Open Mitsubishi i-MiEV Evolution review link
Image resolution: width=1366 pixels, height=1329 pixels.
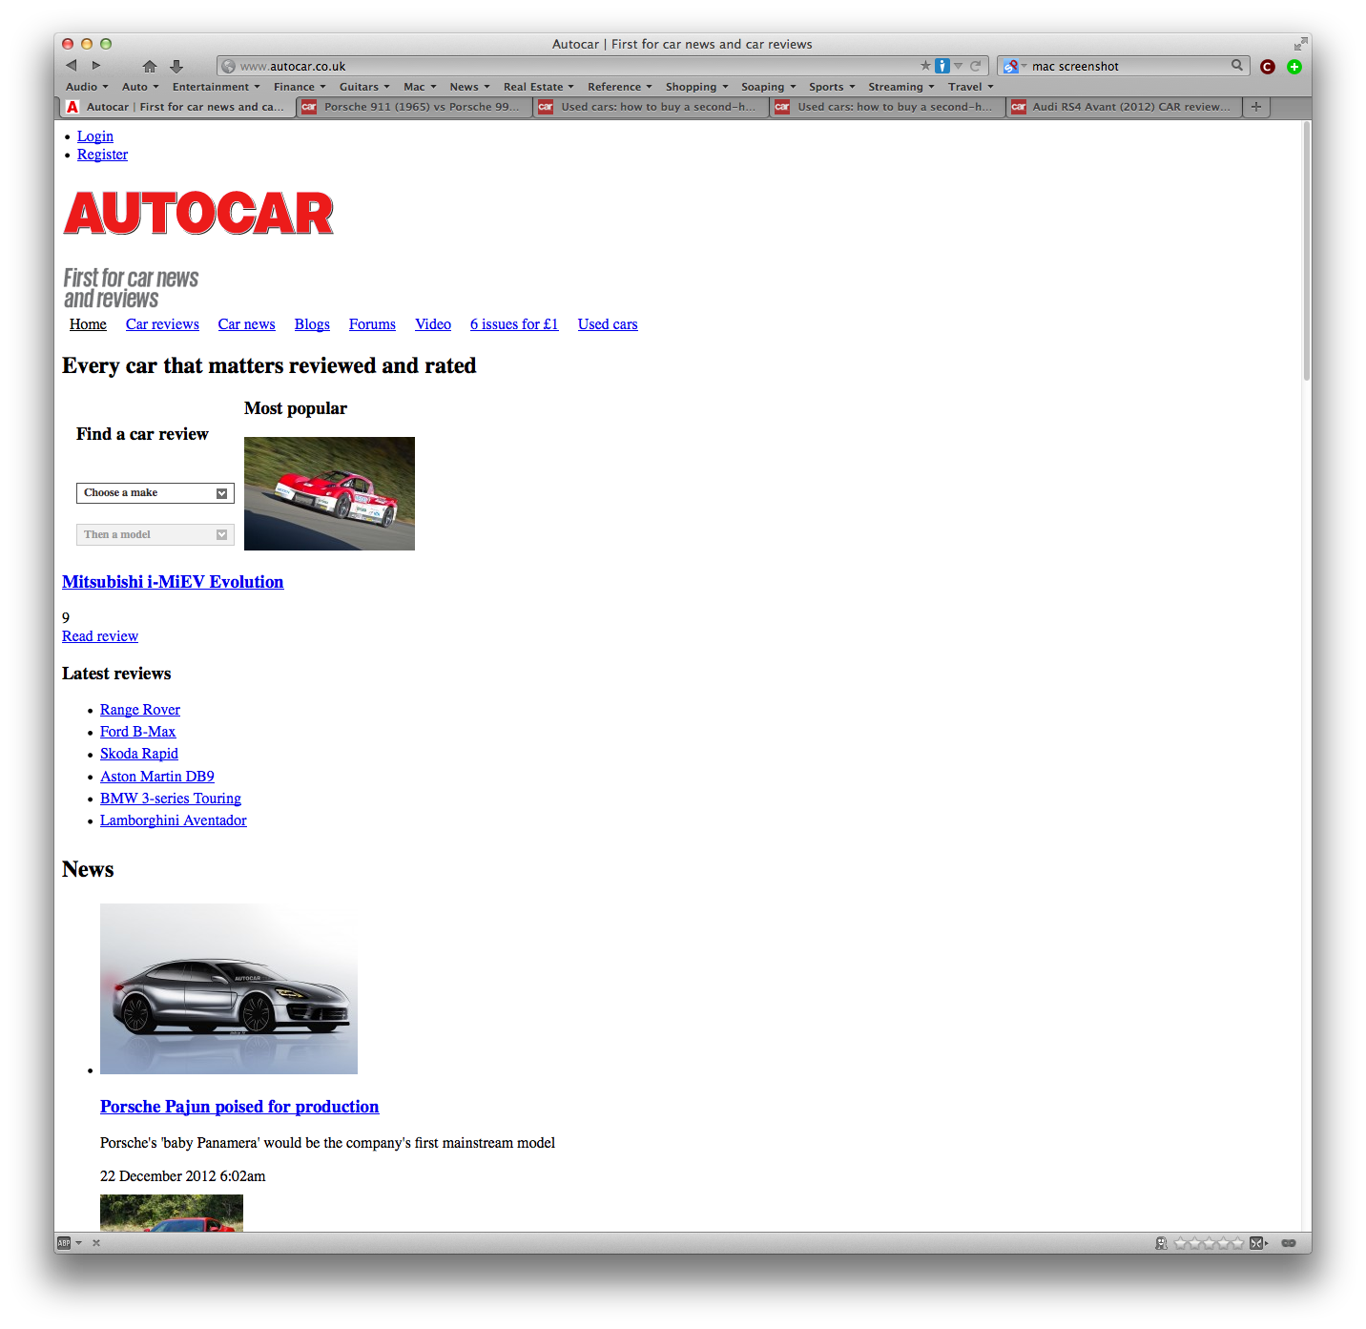coord(173,582)
